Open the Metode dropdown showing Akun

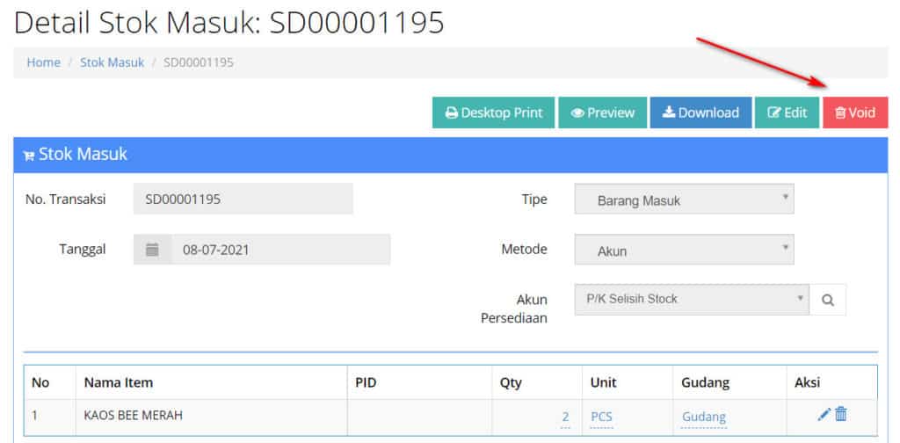[x=684, y=251]
